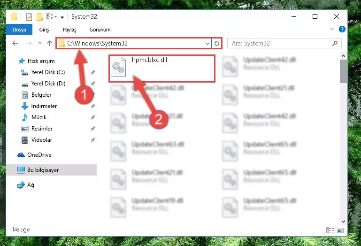Click the hpmcblxc.dll gear file icon
The height and width of the screenshot is (246, 361).
pos(118,67)
